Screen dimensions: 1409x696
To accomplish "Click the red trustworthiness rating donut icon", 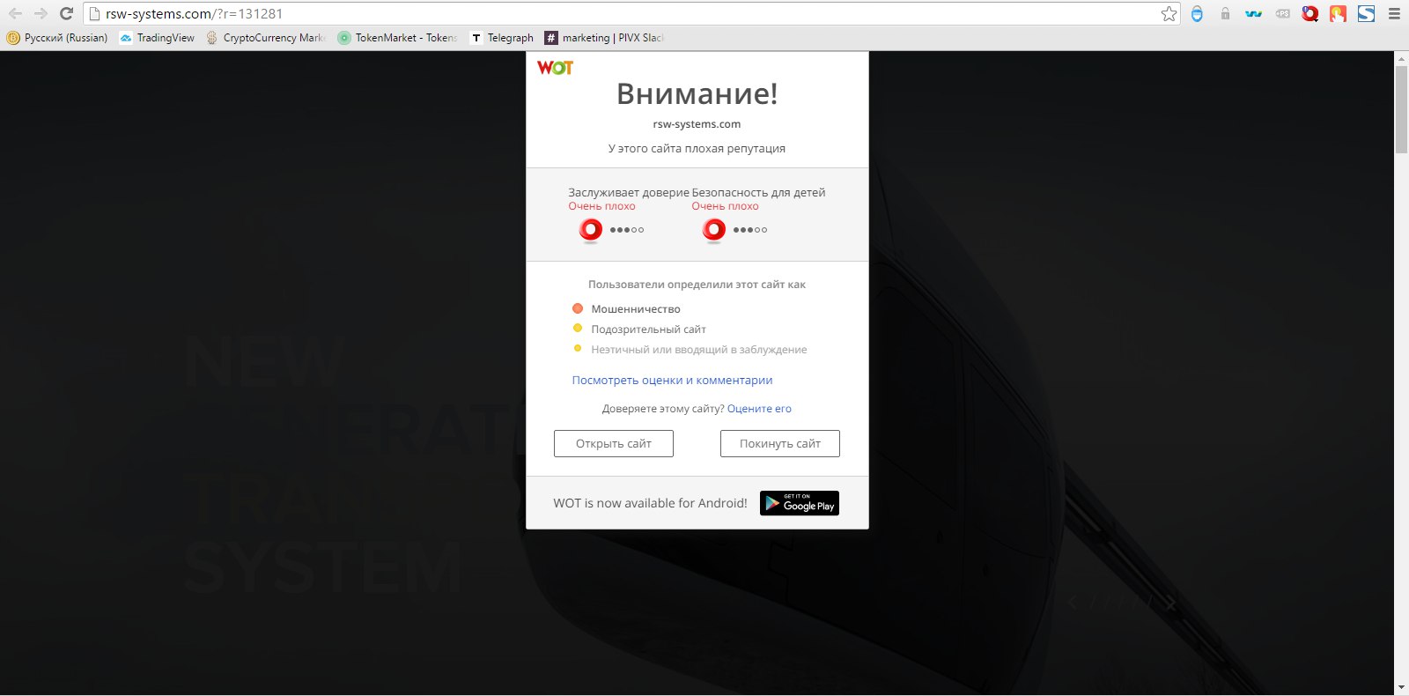I will click(591, 230).
